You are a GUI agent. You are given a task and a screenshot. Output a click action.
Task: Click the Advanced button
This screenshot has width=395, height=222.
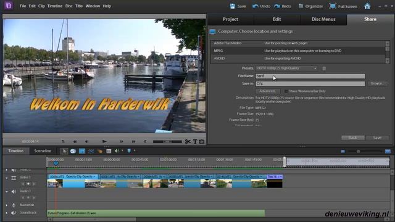[x=267, y=91]
